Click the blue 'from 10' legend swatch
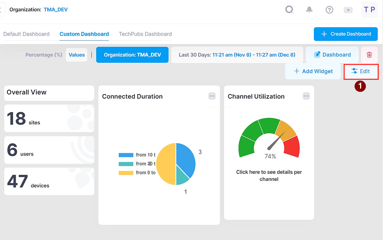 [126, 155]
